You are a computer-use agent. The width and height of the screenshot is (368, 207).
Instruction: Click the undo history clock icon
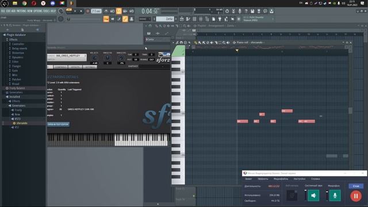(227, 11)
